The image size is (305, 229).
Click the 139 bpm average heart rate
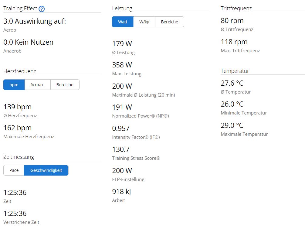[x=17, y=107]
